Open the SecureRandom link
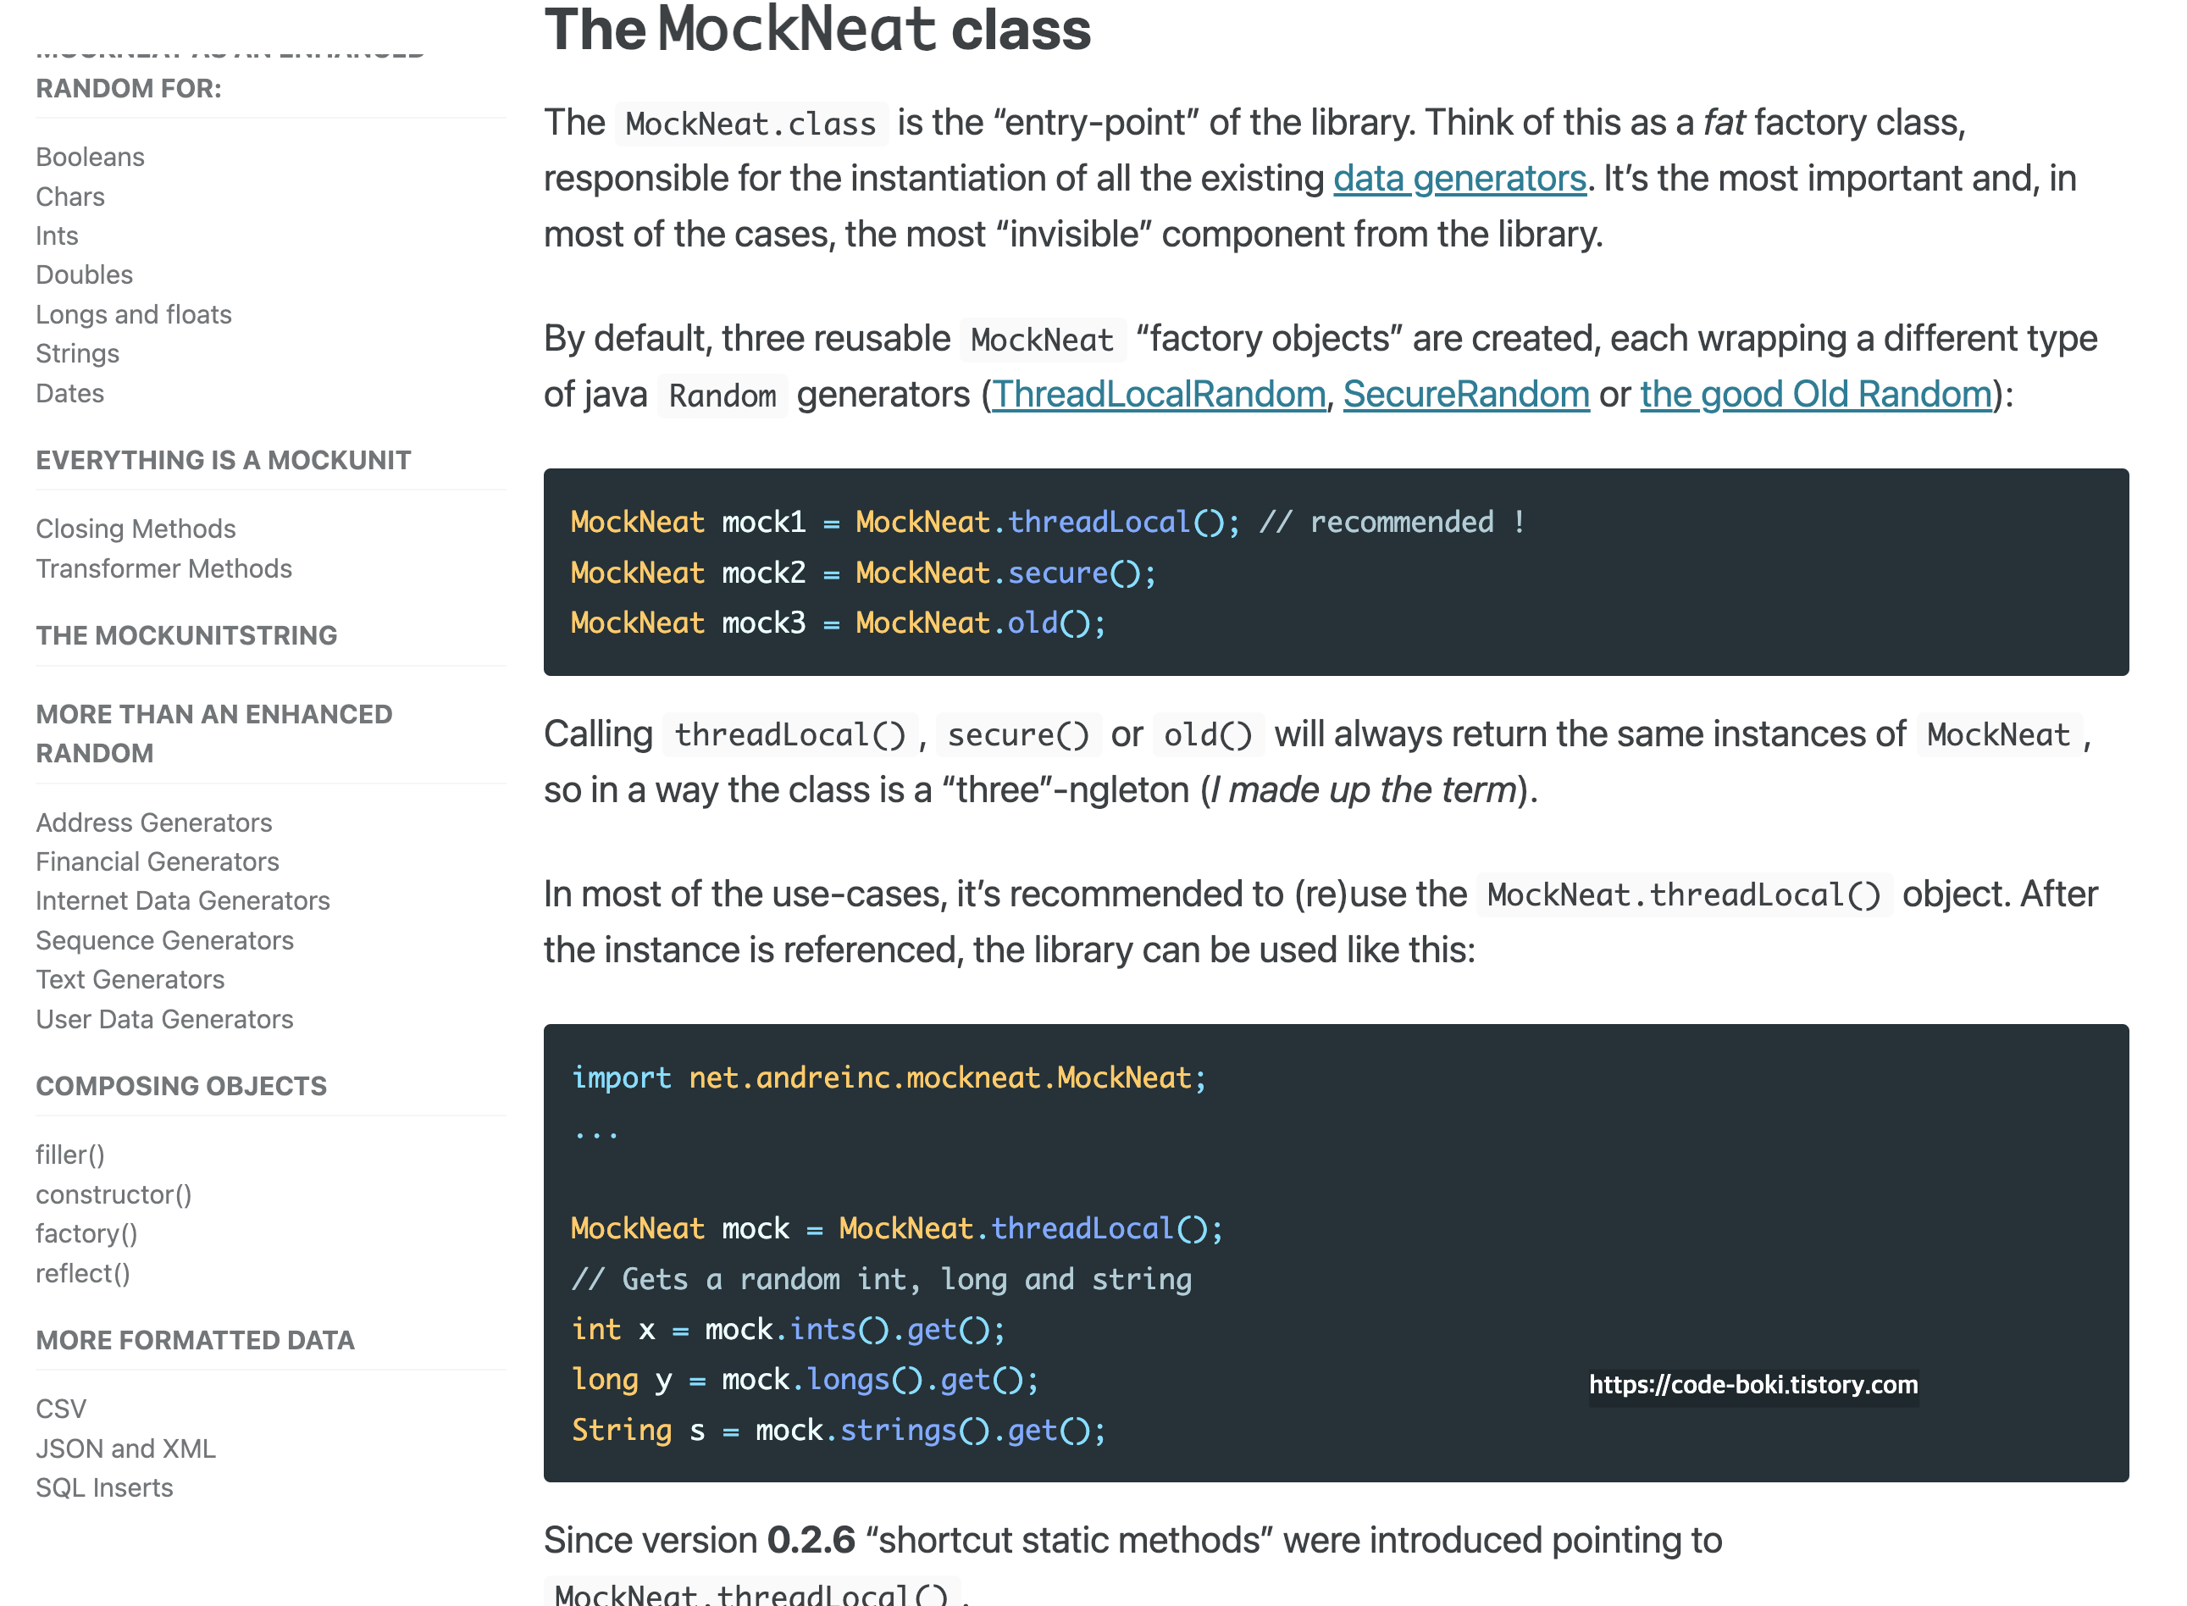The height and width of the screenshot is (1606, 2187). [x=1464, y=395]
